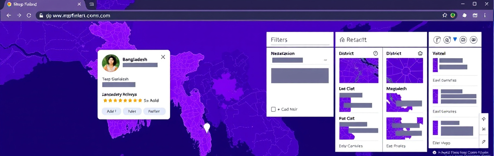
Task: Click the Adel button in the popup
Action: pos(111,111)
